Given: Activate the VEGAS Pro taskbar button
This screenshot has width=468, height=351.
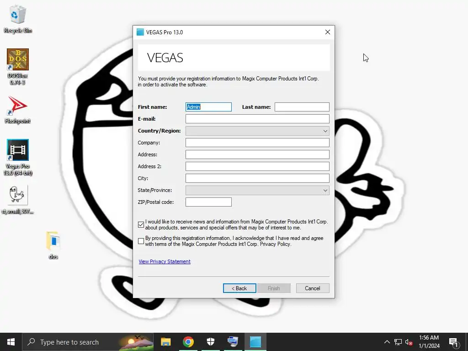Looking at the screenshot, I should tap(255, 342).
